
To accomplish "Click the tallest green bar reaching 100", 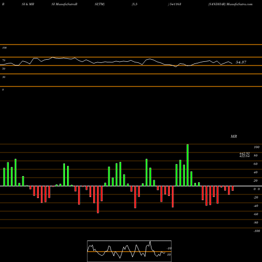I will 188,165.
